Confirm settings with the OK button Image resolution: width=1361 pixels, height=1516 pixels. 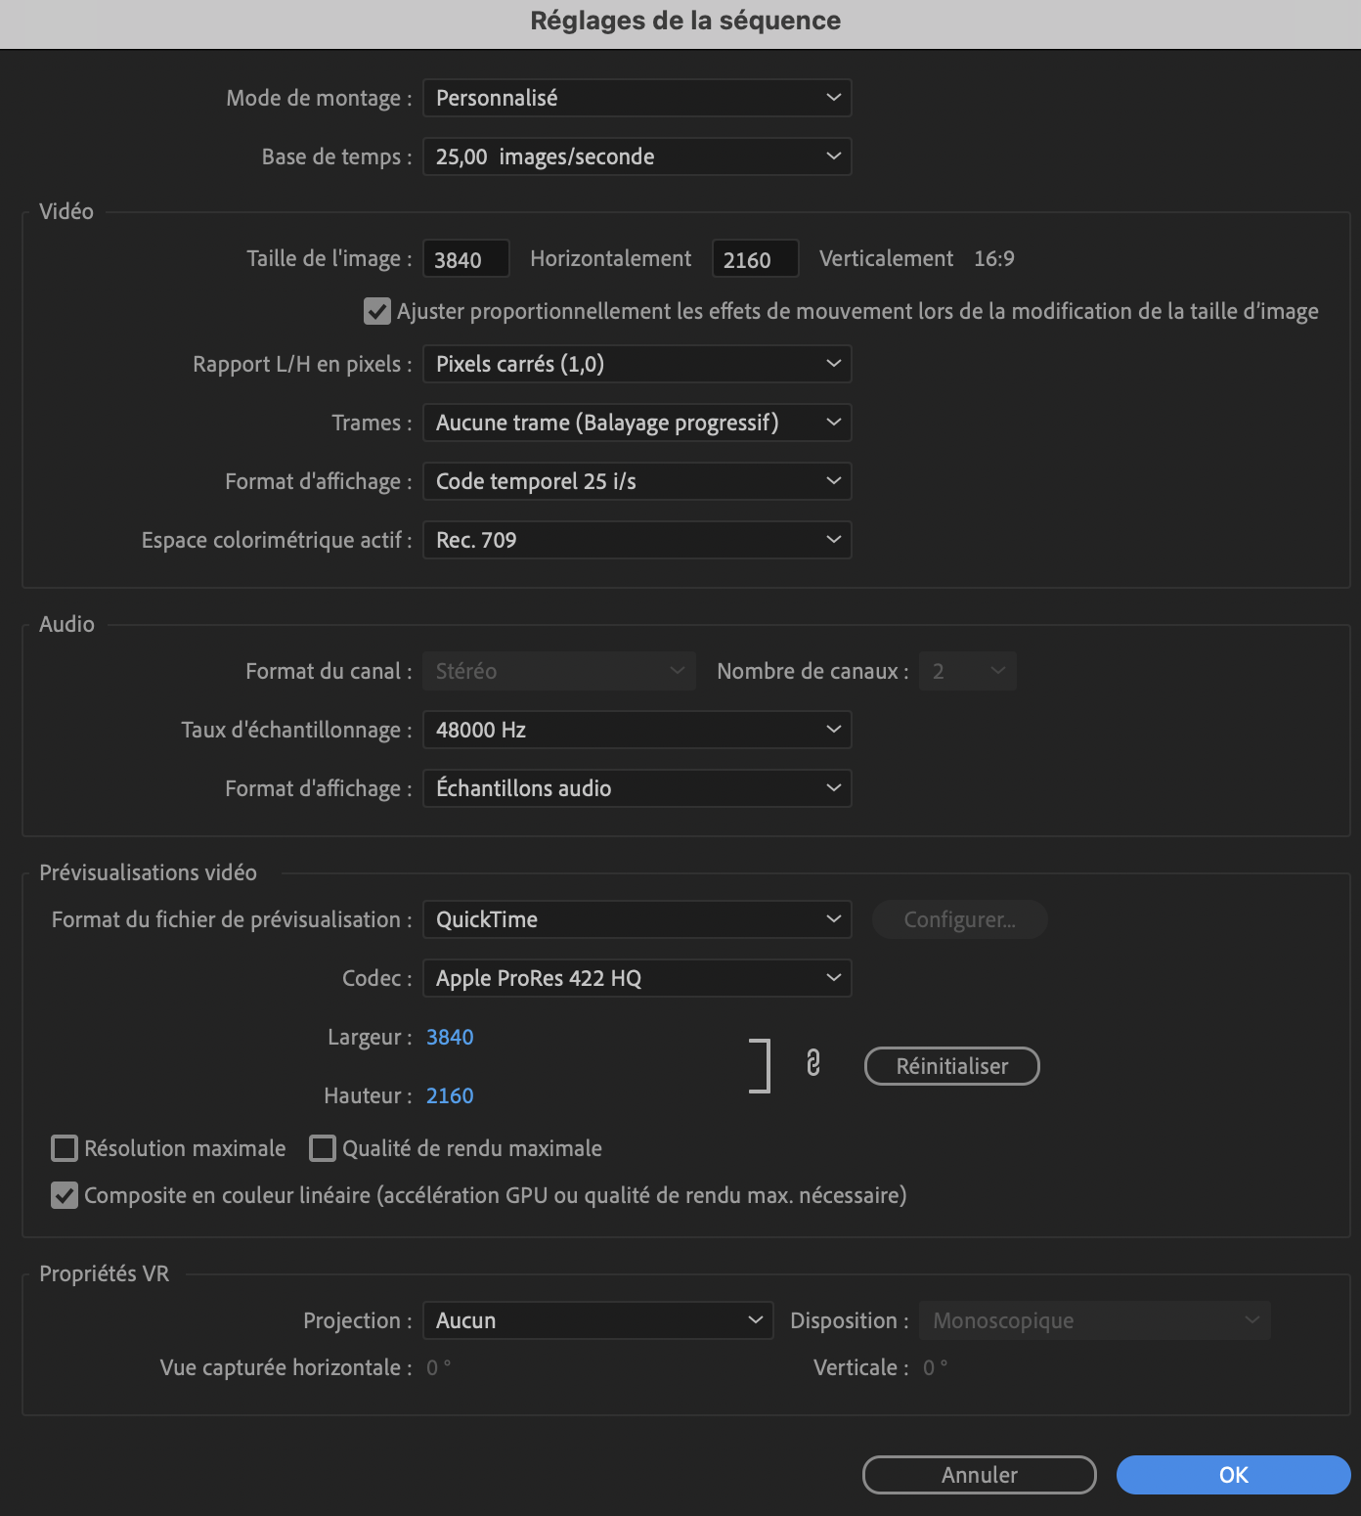pyautogui.click(x=1234, y=1475)
